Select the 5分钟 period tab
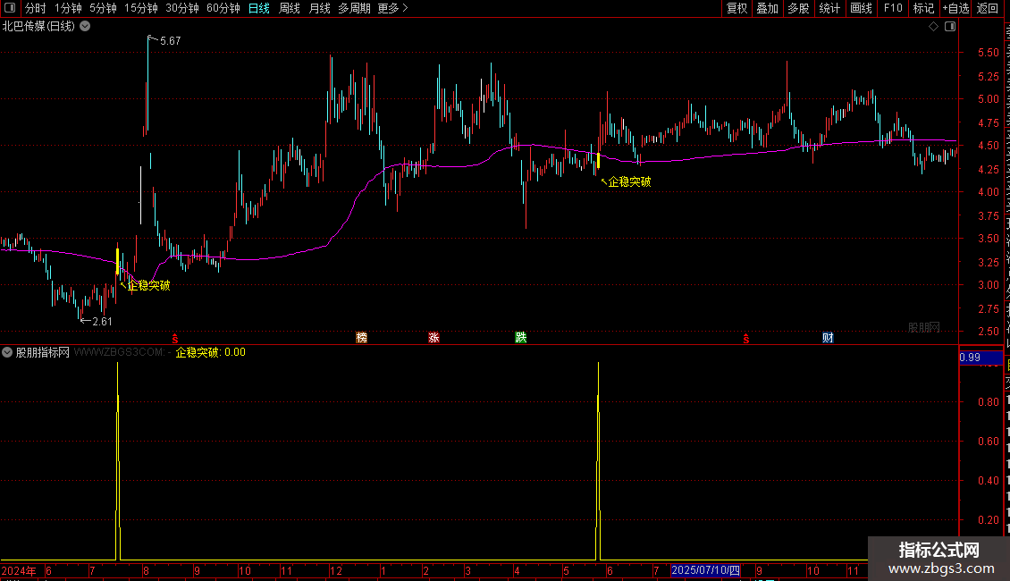Viewport: 1010px width, 581px height. pyautogui.click(x=103, y=8)
